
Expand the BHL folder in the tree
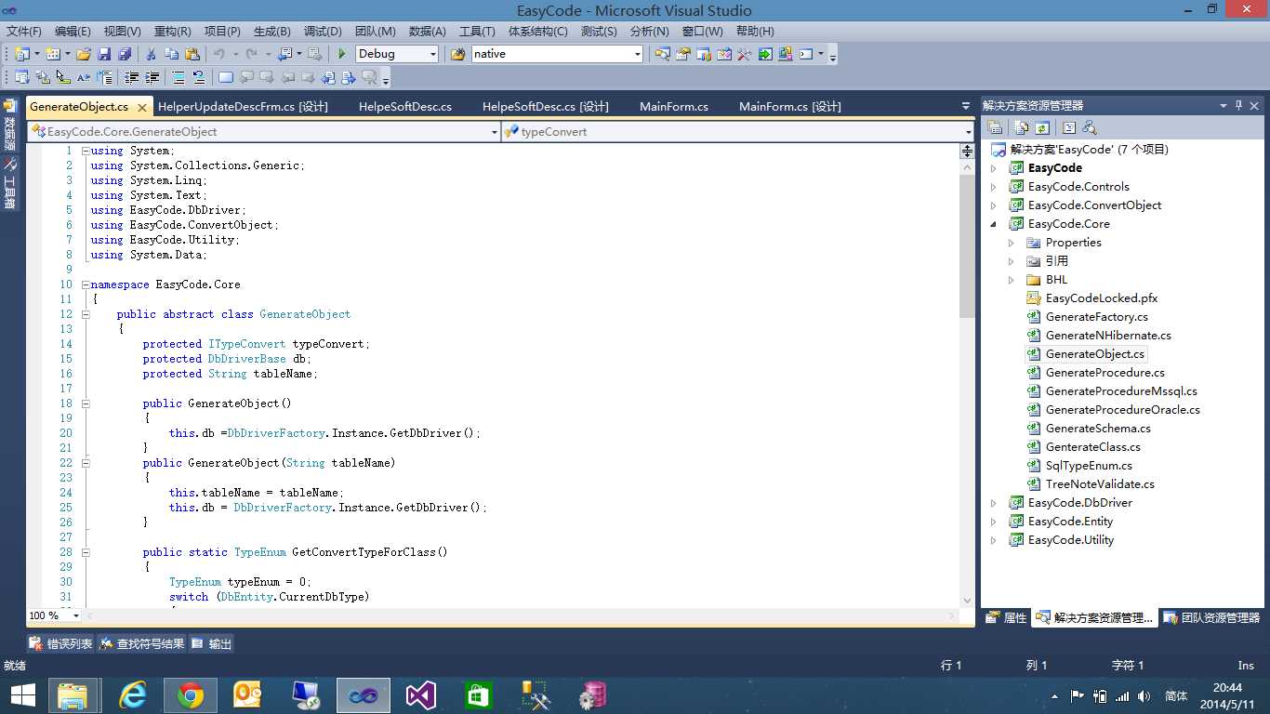click(x=1012, y=280)
